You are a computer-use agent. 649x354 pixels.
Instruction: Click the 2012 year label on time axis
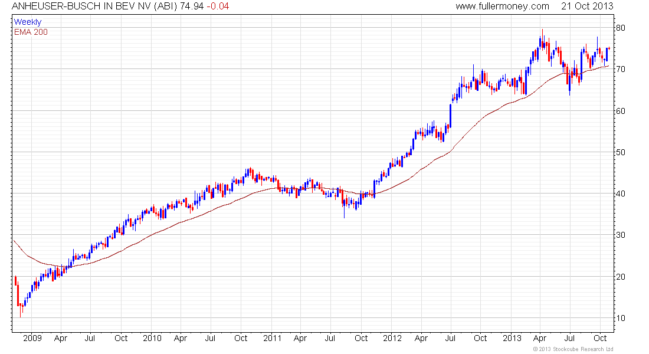(x=392, y=338)
